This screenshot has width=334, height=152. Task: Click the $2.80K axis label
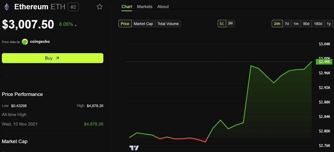(325, 131)
